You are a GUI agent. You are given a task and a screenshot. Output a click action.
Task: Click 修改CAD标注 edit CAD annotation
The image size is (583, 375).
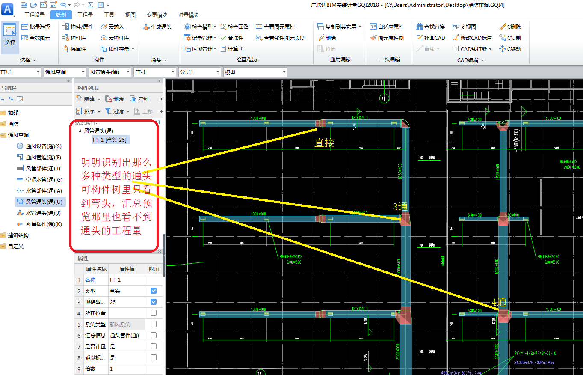point(473,38)
